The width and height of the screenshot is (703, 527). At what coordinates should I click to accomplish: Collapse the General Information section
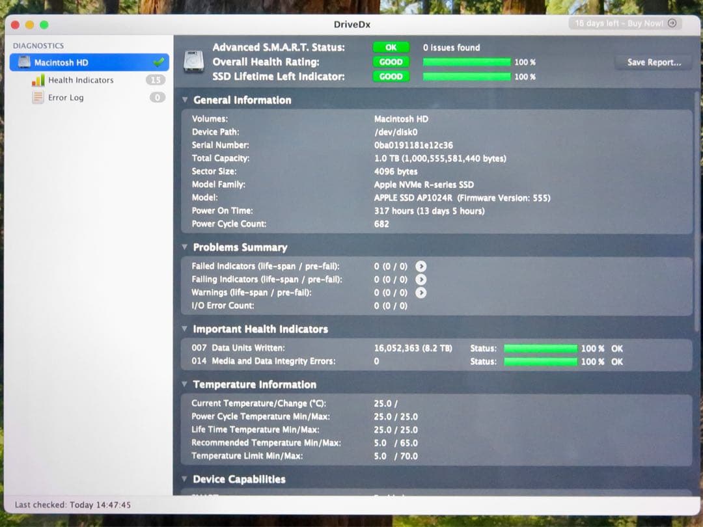click(186, 100)
